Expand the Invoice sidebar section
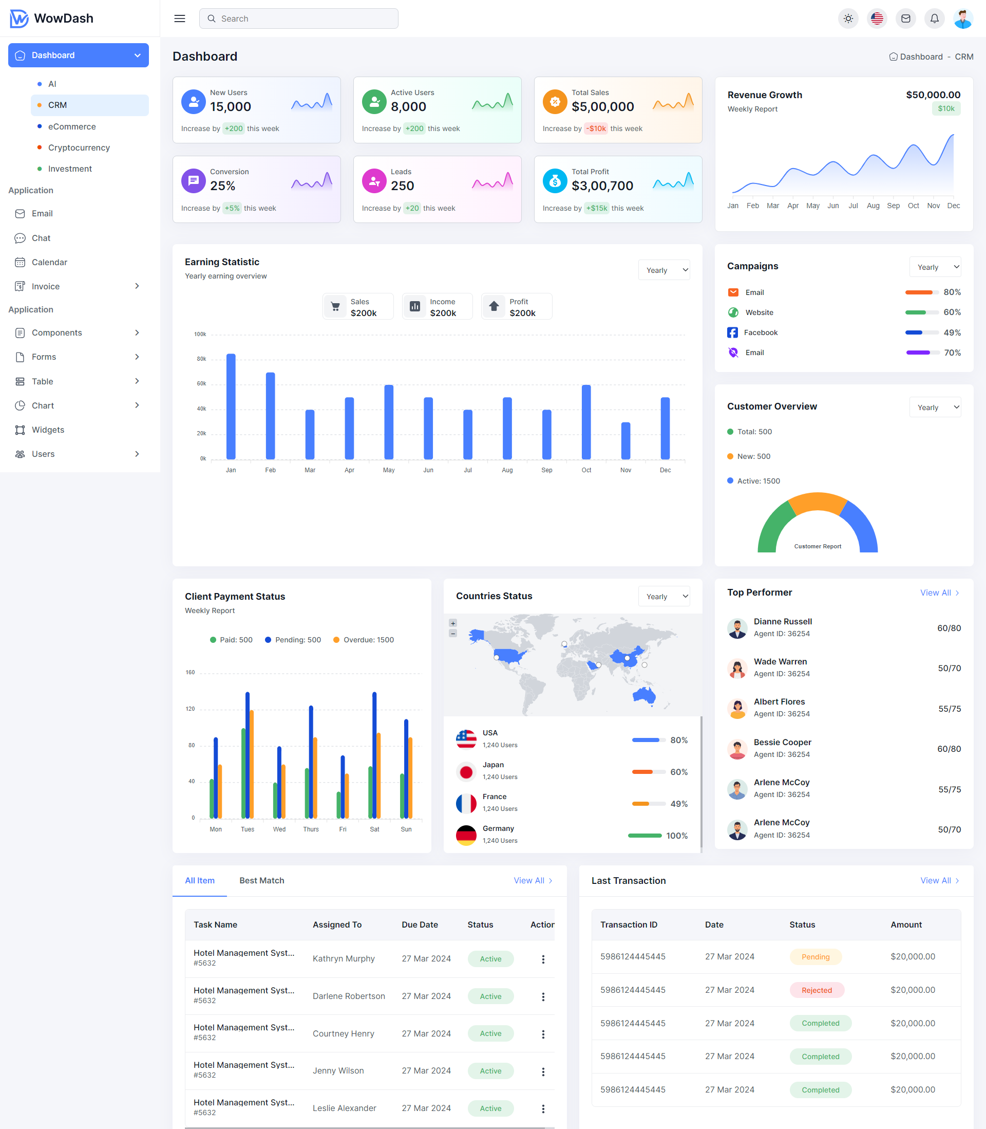Image resolution: width=986 pixels, height=1129 pixels. tap(137, 286)
